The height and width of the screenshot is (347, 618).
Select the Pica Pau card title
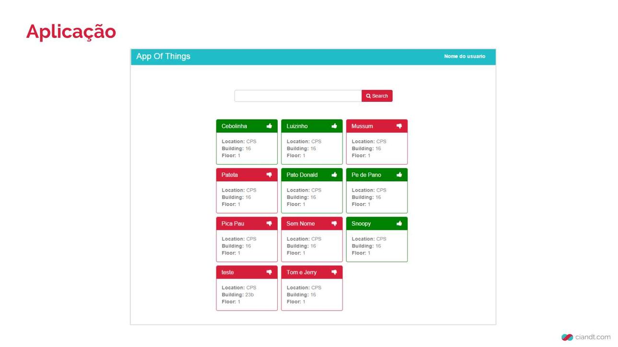(x=233, y=224)
